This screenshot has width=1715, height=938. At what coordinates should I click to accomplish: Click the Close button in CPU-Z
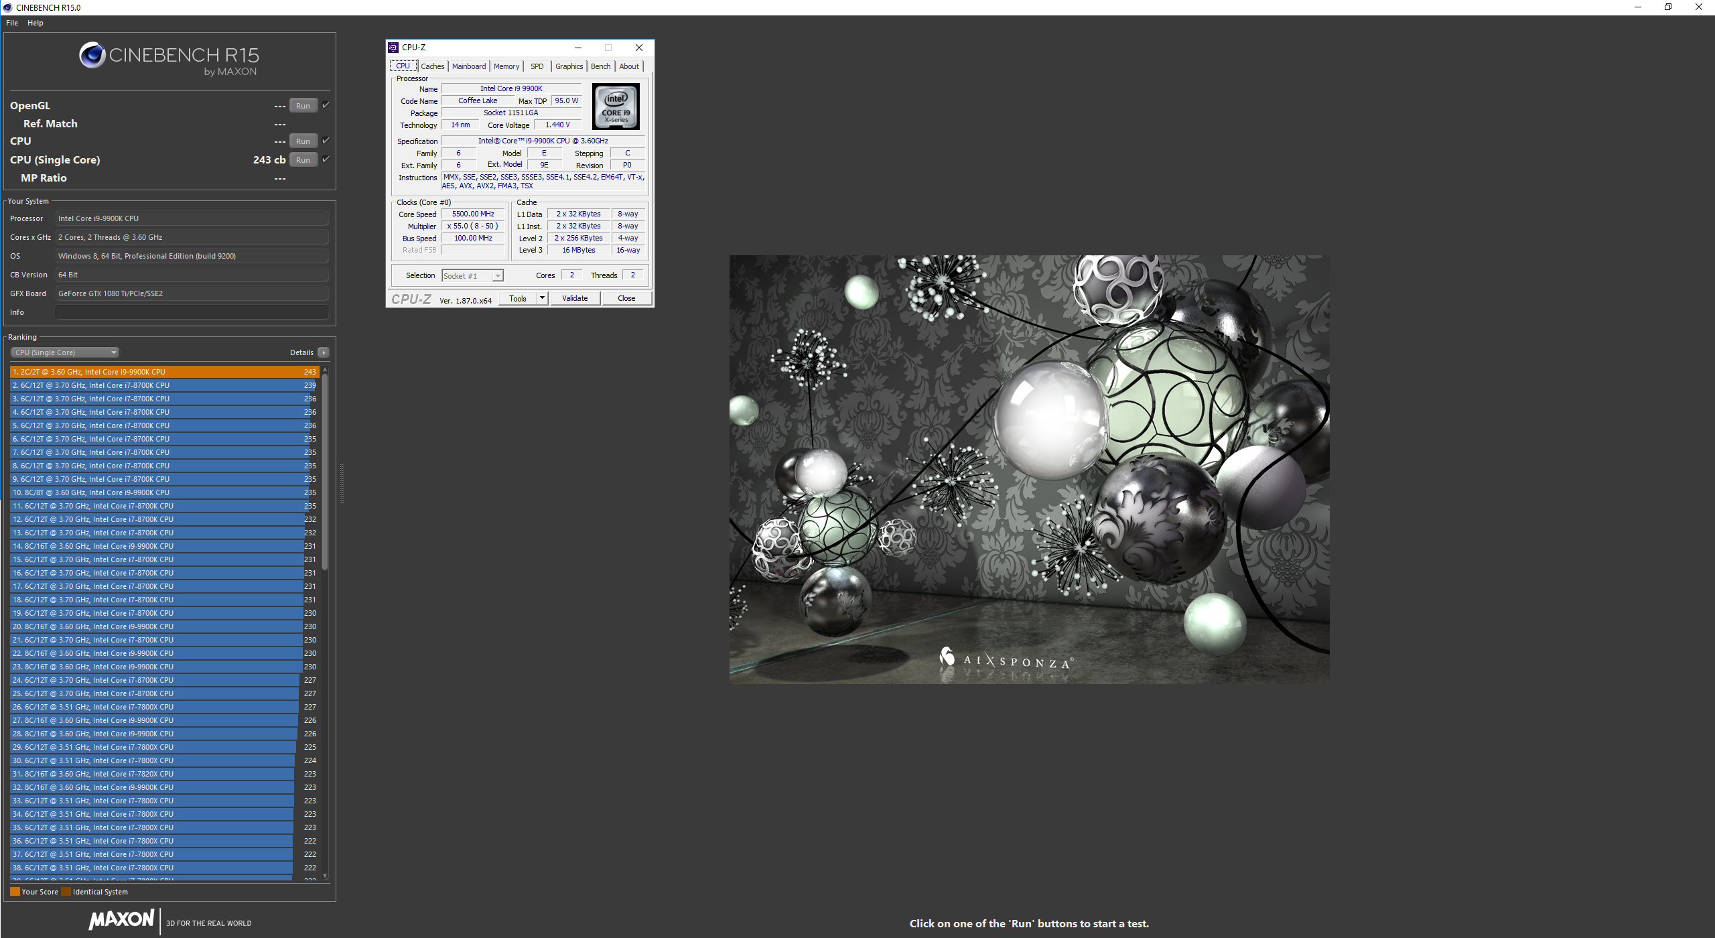[626, 298]
